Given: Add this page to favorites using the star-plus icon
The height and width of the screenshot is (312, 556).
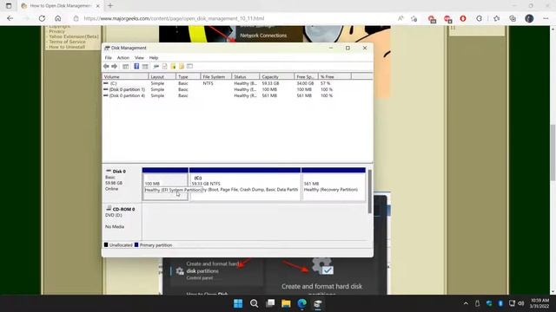Looking at the screenshot, I should tap(414, 18).
